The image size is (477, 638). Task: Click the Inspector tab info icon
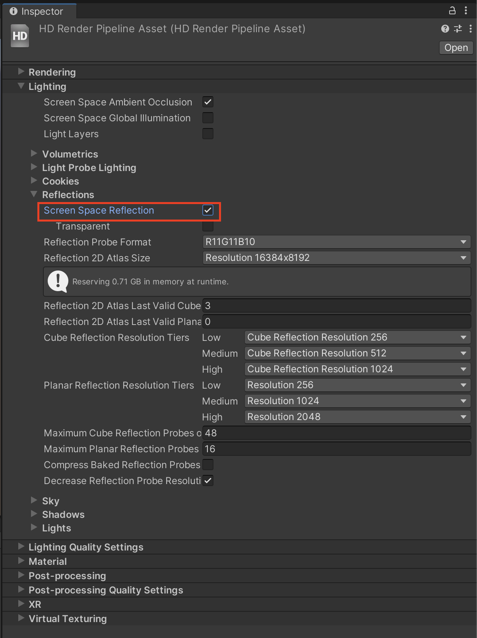[x=14, y=11]
